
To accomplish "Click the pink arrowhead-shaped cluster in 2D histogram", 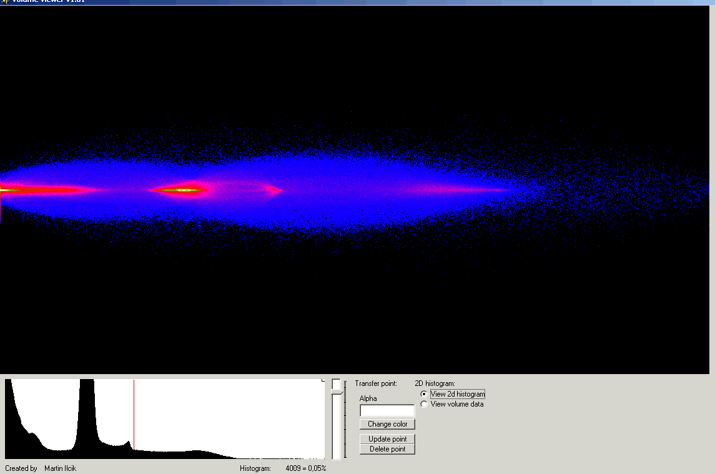I will point(274,189).
